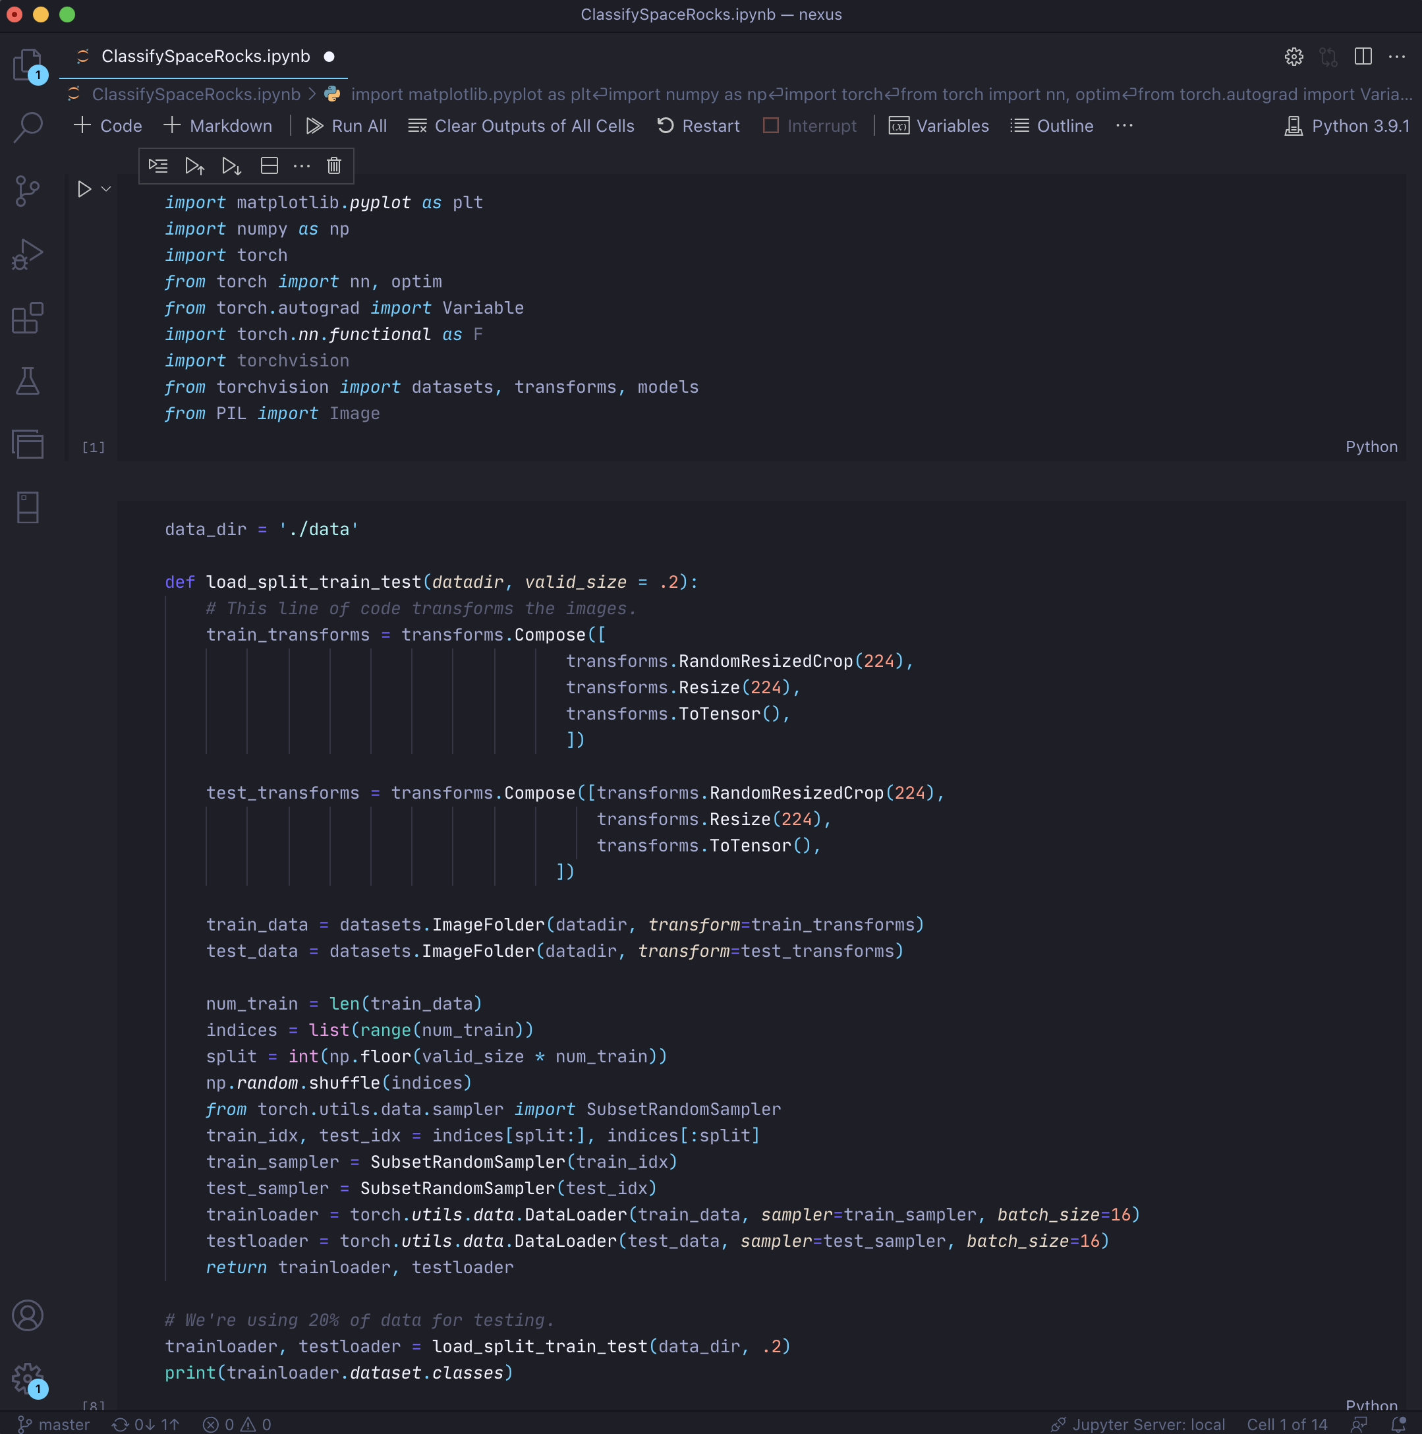The height and width of the screenshot is (1434, 1422).
Task: Open the Source Control view
Action: click(28, 190)
